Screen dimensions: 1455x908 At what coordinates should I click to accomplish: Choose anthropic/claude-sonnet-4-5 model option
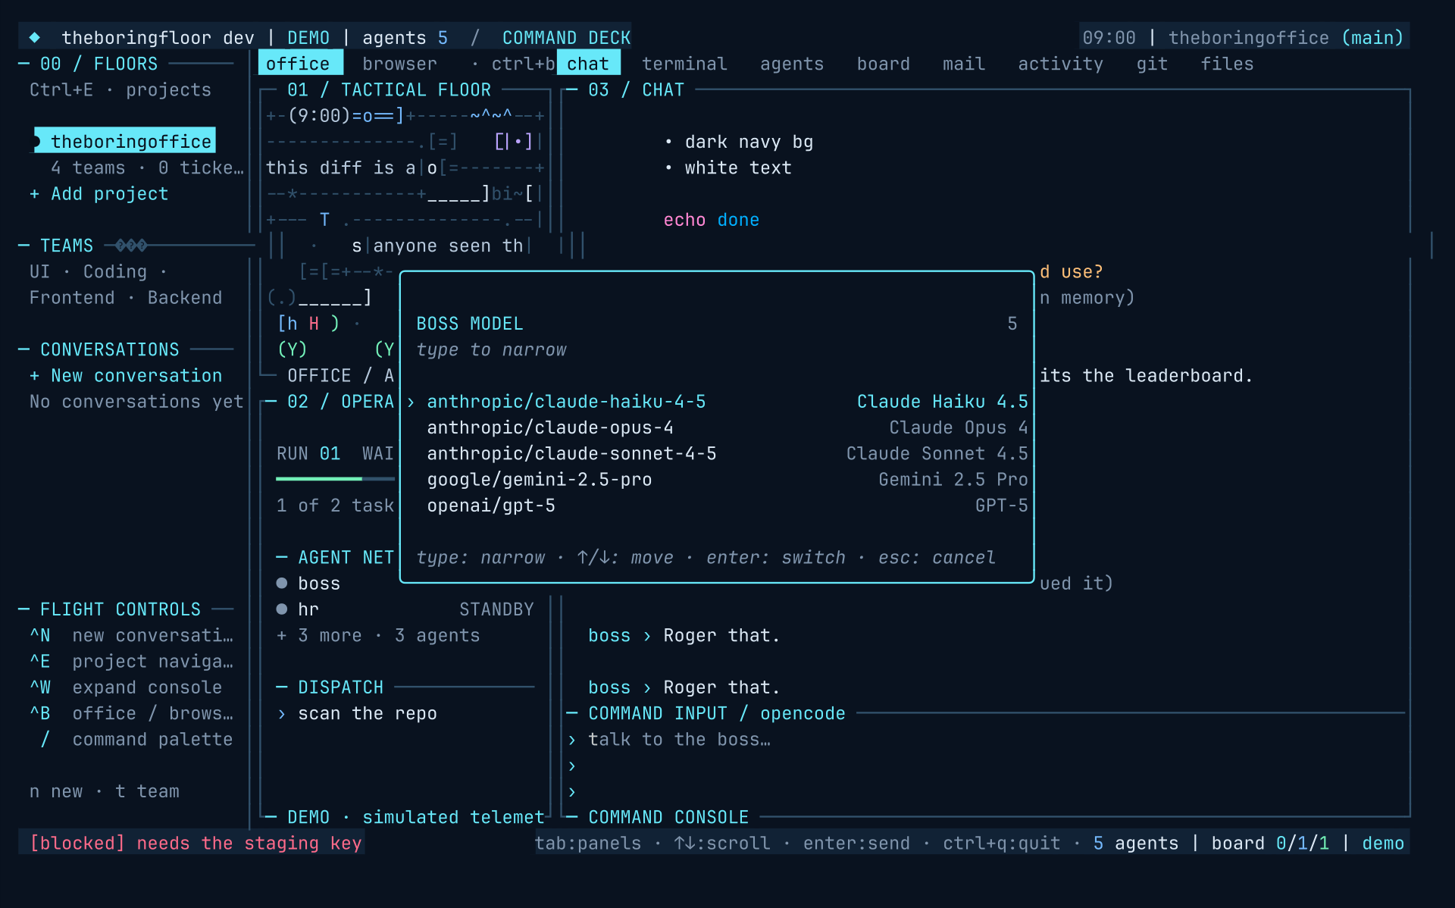point(717,453)
